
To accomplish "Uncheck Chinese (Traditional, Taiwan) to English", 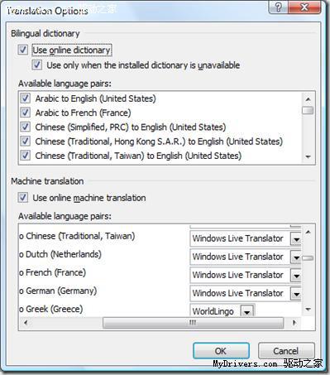I will [x=26, y=156].
